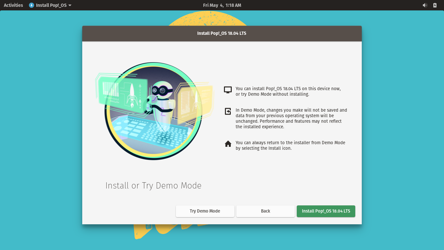Click the installer download icon in top bar

click(x=32, y=5)
